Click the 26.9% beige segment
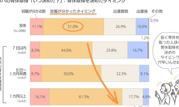Screen dimensions: 179x107 click(x=120, y=27)
